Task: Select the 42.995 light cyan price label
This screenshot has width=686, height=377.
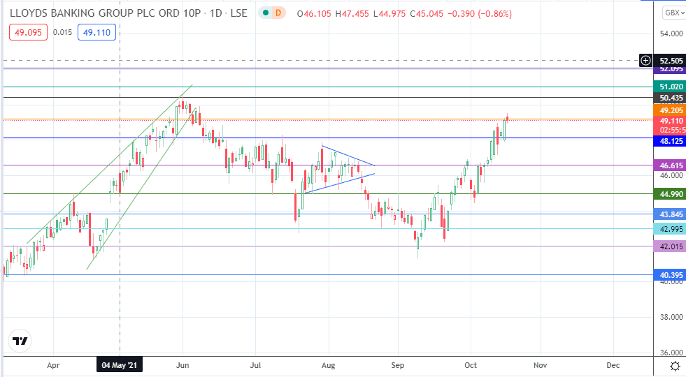Action: [670, 229]
